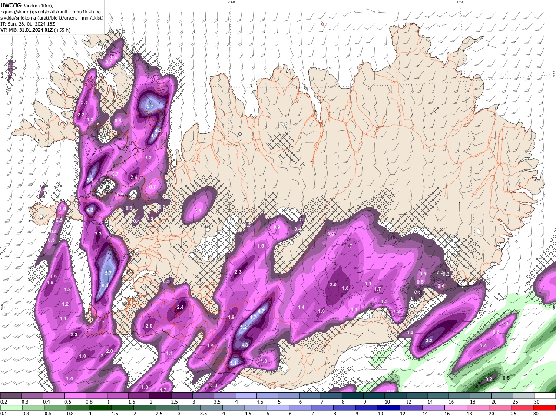Click the 1.5 value label on the map

click(261, 246)
